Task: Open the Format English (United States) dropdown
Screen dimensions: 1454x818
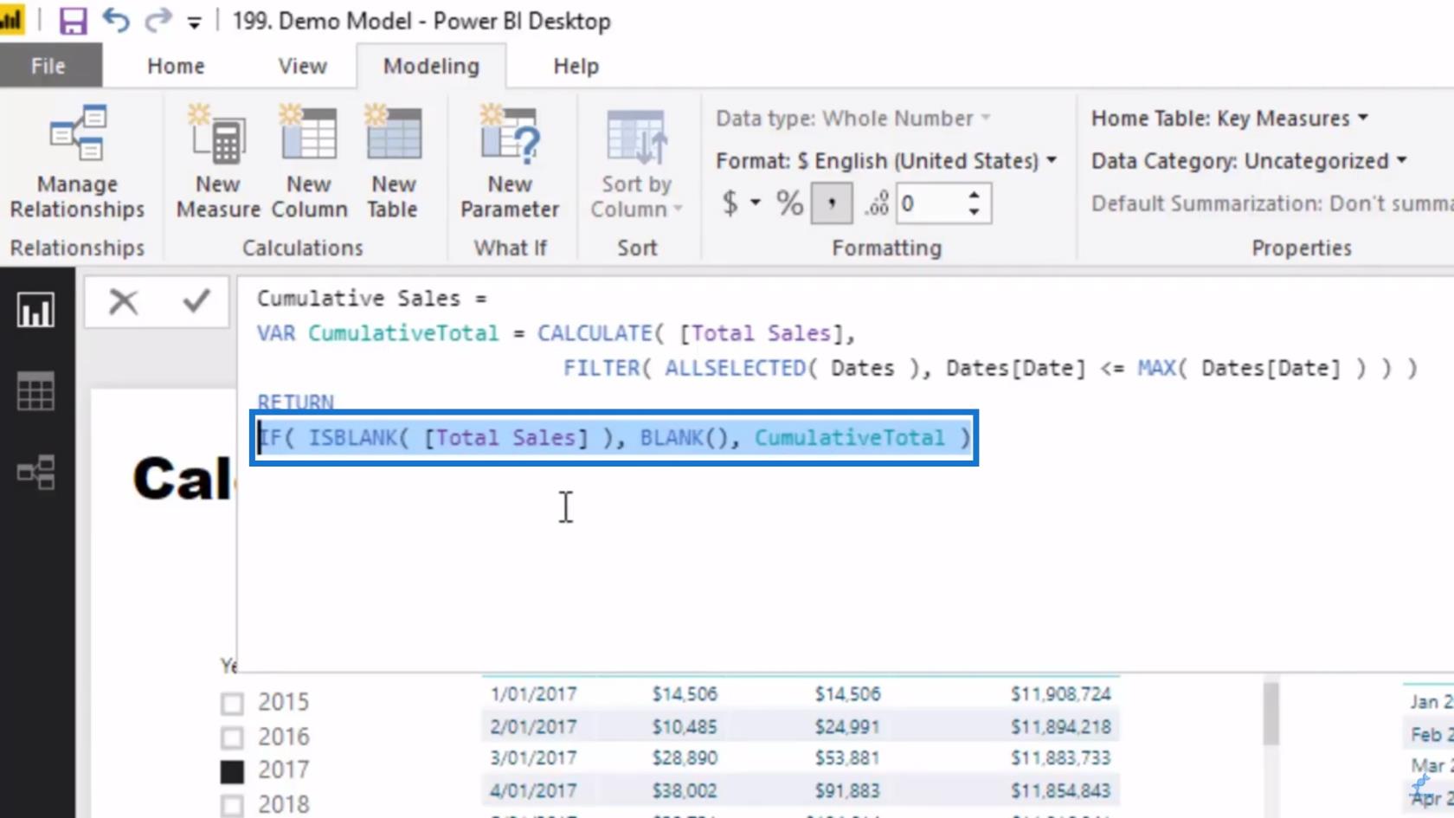Action: point(886,161)
